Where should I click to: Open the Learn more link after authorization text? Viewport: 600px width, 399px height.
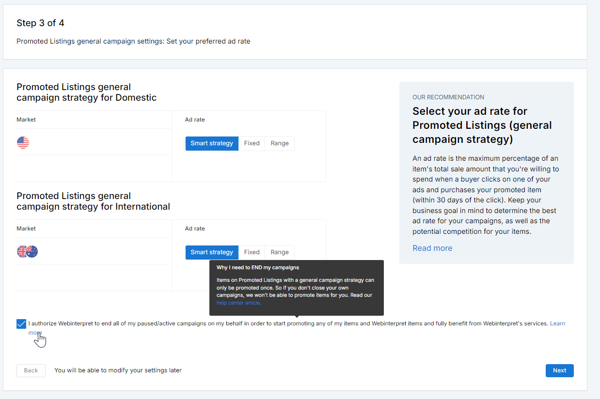coord(557,323)
